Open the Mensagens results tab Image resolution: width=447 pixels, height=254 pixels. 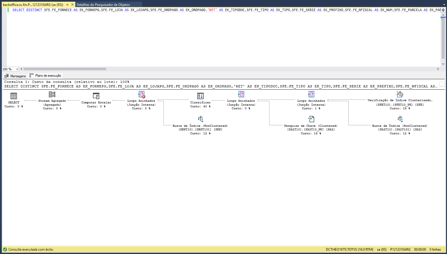15,76
